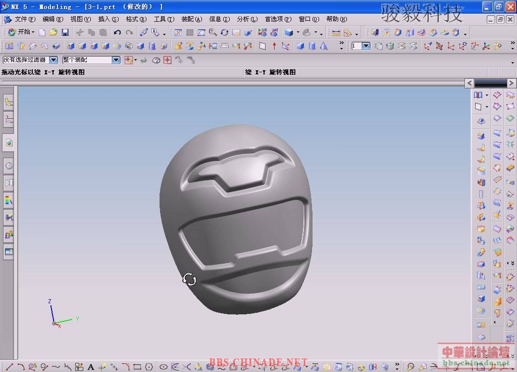517x372 pixels.
Task: Activate the Rotate view tool
Action: 225,32
